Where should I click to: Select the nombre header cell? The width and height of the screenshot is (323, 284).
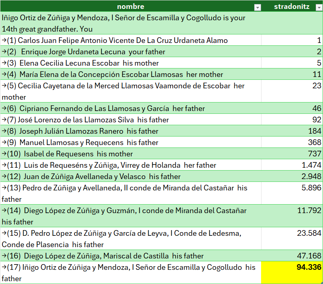point(131,6)
